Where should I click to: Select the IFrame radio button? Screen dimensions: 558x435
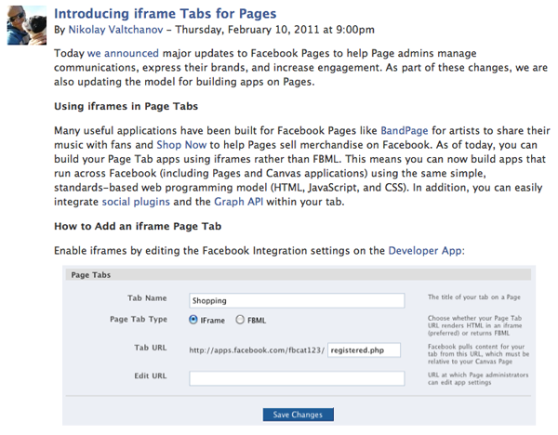coord(194,320)
